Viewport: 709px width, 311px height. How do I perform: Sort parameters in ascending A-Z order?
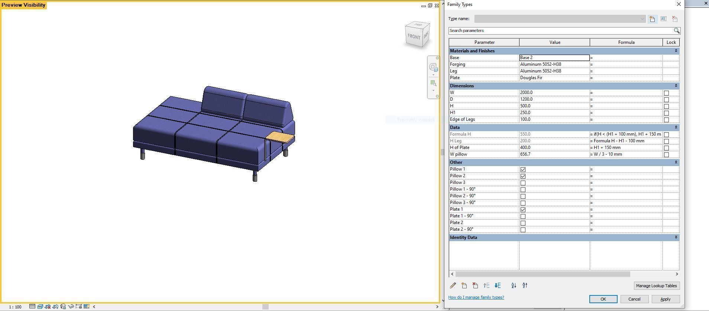(514, 285)
